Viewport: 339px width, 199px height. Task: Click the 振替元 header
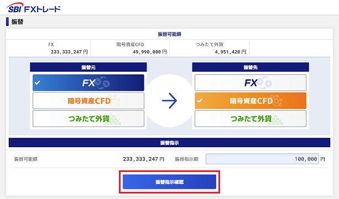pos(88,67)
